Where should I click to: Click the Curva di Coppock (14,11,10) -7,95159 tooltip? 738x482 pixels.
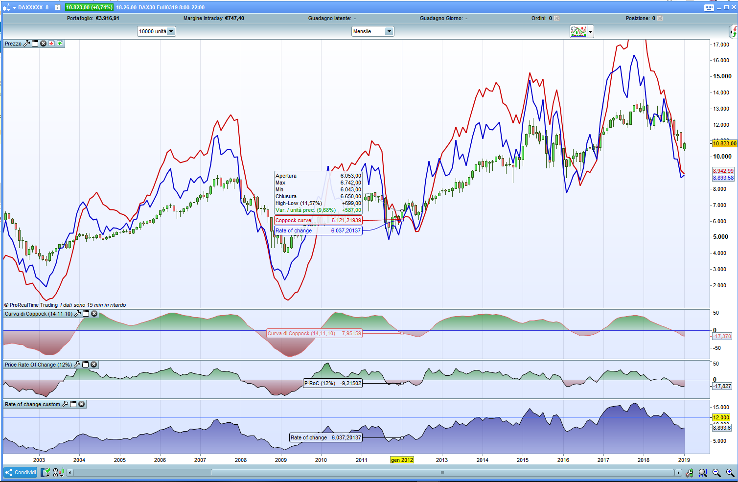(x=314, y=333)
